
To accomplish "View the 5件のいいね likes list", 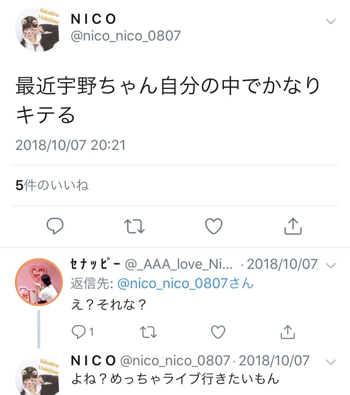I will point(52,185).
